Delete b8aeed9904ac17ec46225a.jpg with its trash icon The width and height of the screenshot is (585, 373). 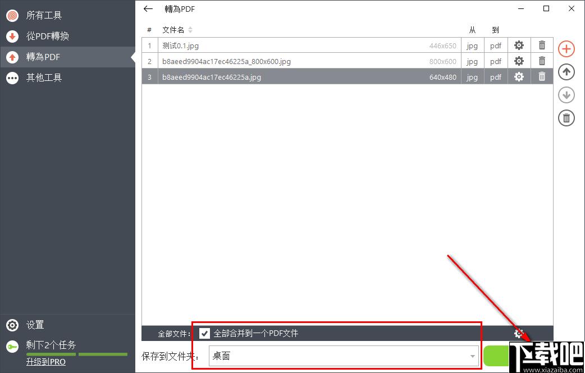[542, 76]
